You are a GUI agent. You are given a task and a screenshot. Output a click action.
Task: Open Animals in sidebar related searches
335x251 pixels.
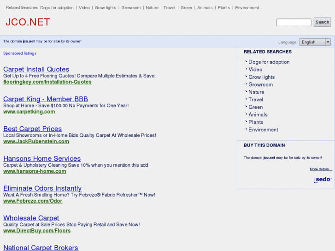point(258,115)
